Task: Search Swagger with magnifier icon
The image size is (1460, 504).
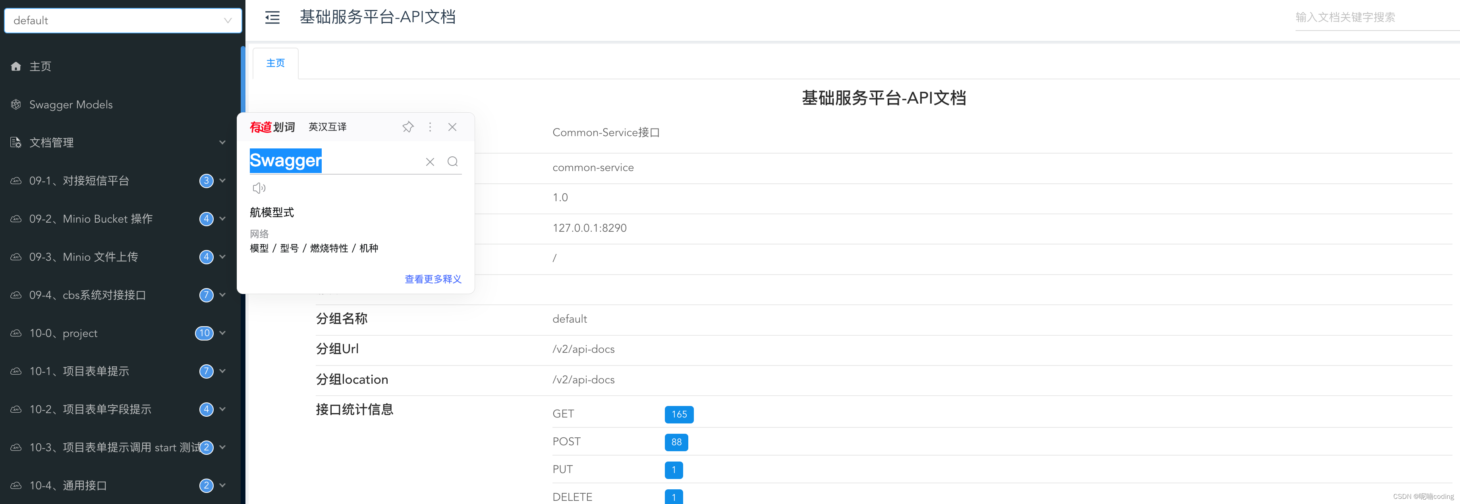Action: point(452,162)
